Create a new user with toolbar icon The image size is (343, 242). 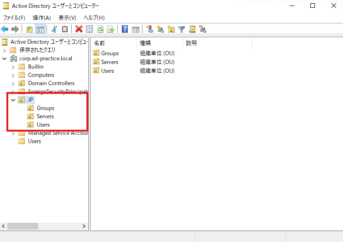click(x=149, y=29)
